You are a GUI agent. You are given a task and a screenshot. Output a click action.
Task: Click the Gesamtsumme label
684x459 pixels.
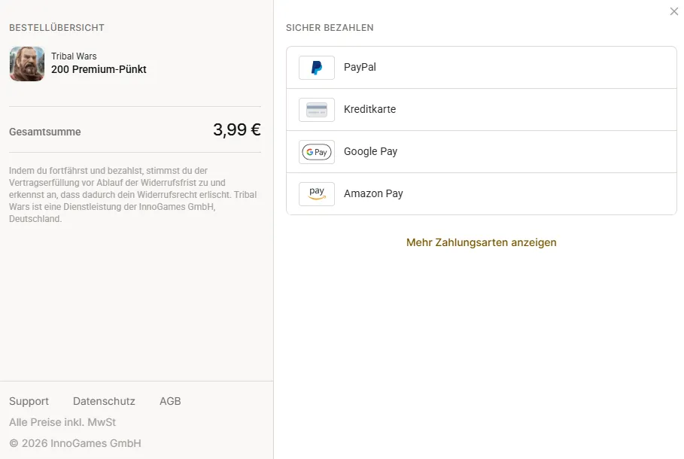click(x=45, y=132)
